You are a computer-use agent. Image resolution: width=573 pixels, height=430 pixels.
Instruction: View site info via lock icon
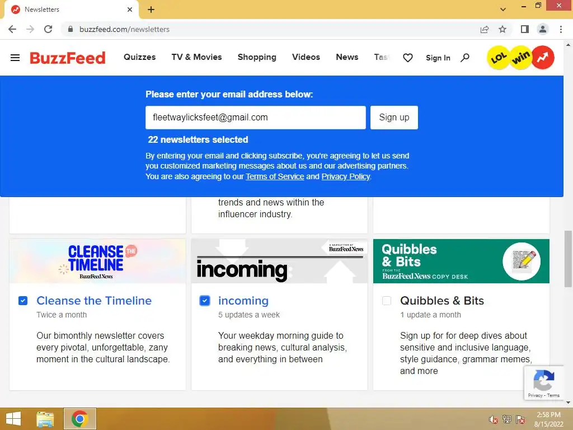[x=71, y=29]
